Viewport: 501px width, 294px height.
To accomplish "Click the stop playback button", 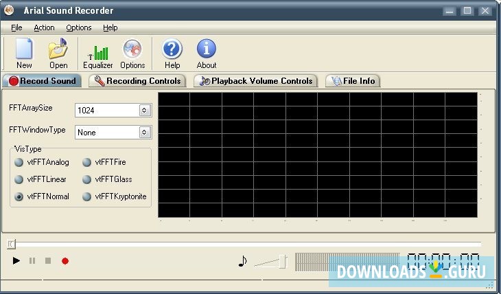I will point(48,261).
